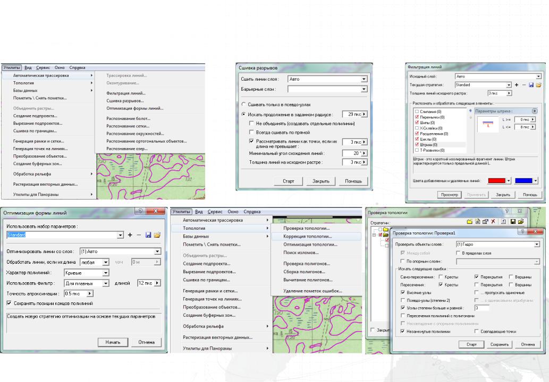Save strategy with floppy icon in Фильтрация линий
The image size is (549, 382).
531,85
